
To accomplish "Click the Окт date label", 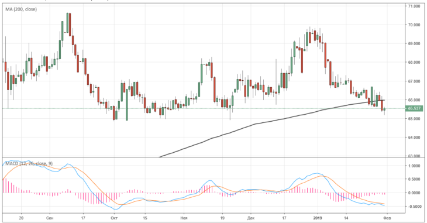I will (x=114, y=218).
